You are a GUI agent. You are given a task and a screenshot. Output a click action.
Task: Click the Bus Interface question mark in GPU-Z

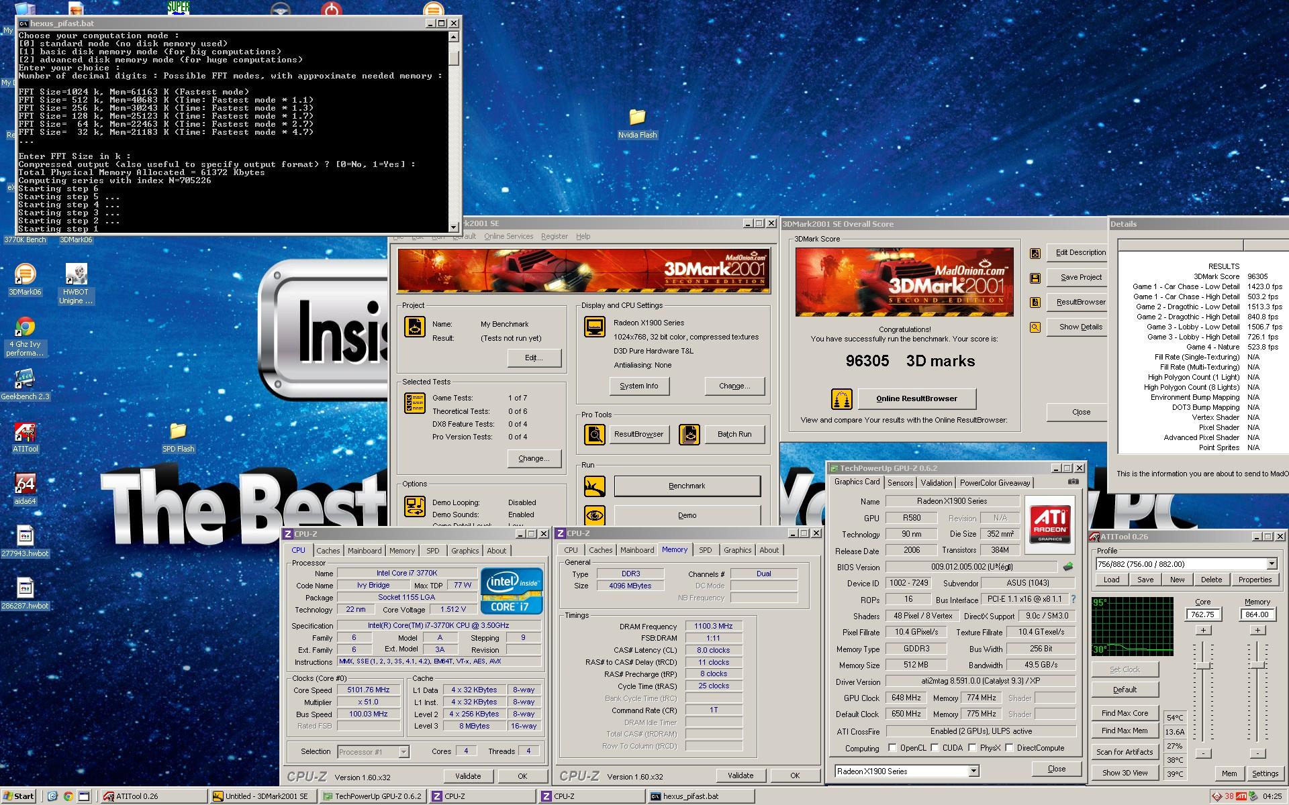point(1073,600)
